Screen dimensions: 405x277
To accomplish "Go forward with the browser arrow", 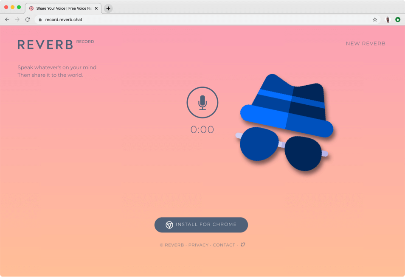I will pyautogui.click(x=17, y=20).
